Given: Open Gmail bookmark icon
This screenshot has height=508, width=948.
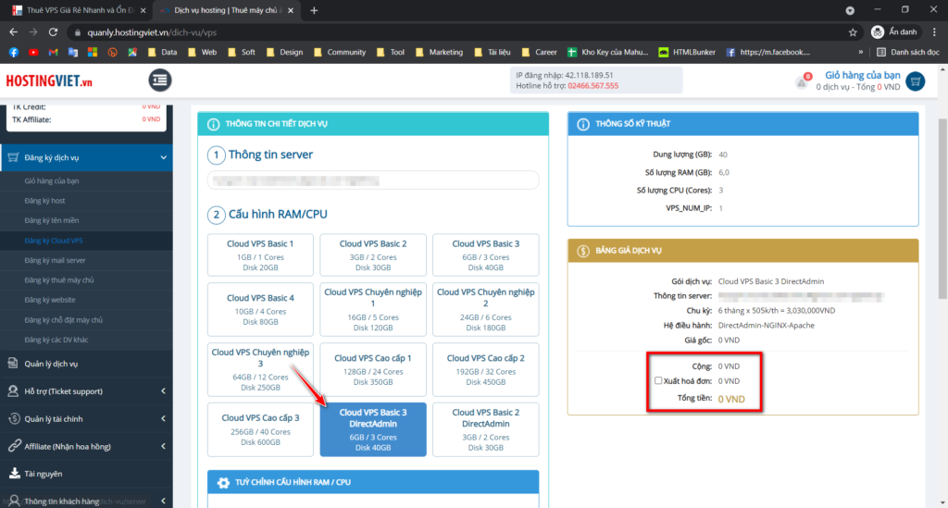Looking at the screenshot, I should pyautogui.click(x=53, y=53).
